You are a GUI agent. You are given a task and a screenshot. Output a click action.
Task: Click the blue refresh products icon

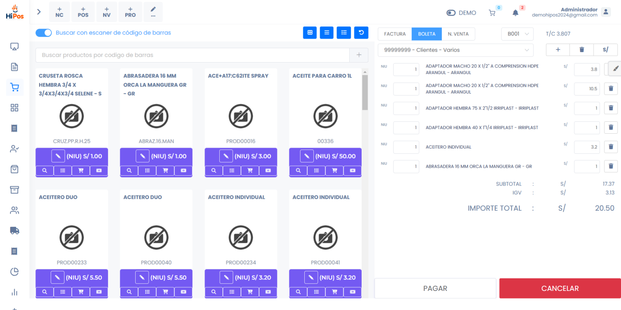(361, 32)
